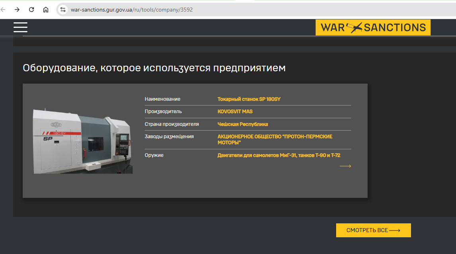Click the War Sanctions logo
The height and width of the screenshot is (254, 456).
[373, 27]
